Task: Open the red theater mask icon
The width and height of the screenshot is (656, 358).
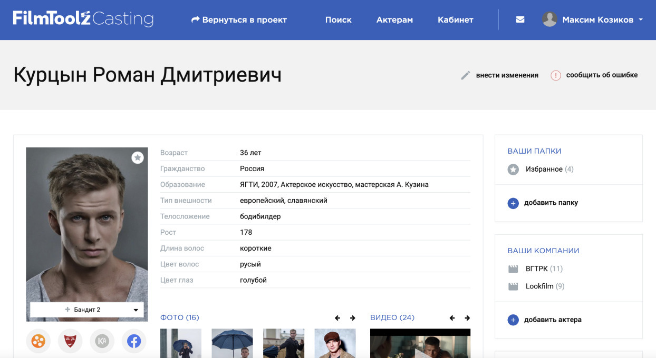Action: click(70, 341)
